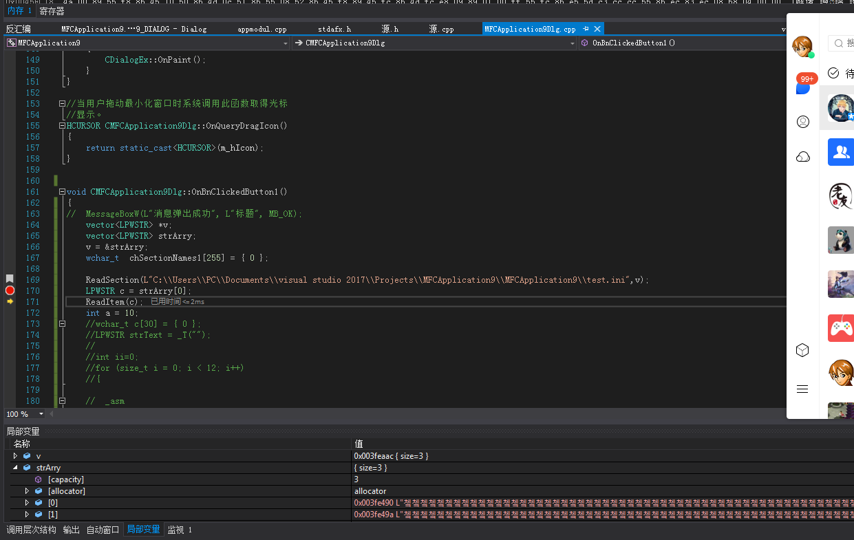Open the conversation with the blond character avatar
This screenshot has width=854, height=540.
coord(840,108)
